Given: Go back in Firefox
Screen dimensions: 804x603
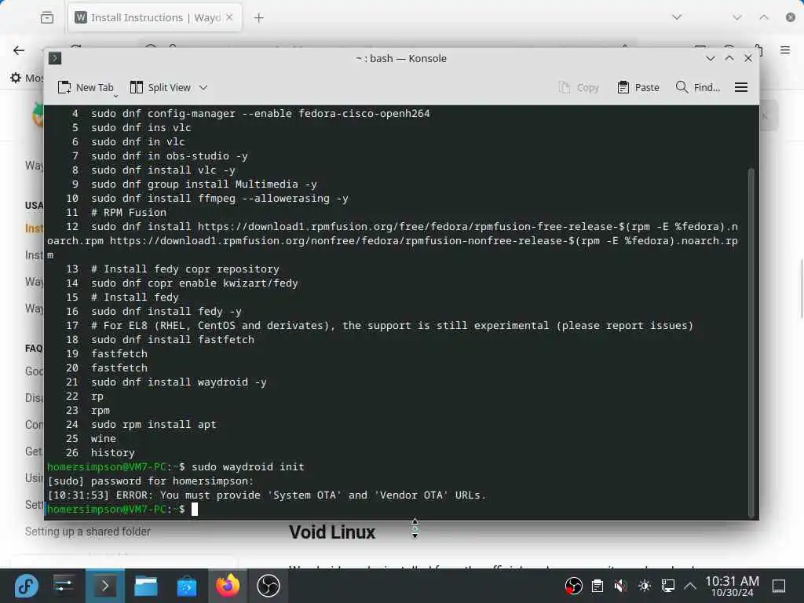Looking at the screenshot, I should (19, 50).
